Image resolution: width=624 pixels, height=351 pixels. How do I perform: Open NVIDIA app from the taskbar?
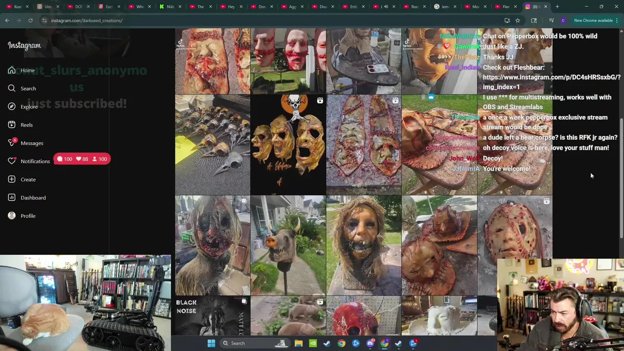[312, 343]
